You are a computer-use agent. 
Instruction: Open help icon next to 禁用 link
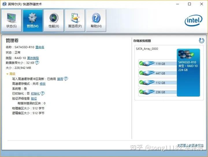click(x=66, y=79)
